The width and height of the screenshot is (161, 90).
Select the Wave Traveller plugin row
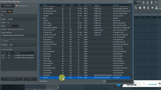click(x=85, y=25)
